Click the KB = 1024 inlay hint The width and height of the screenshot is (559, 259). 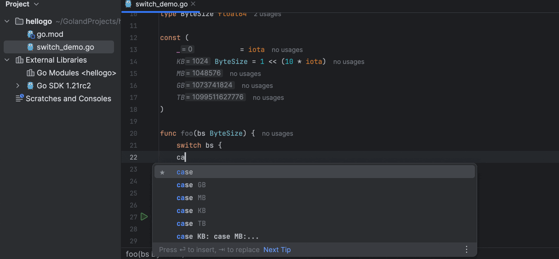pyautogui.click(x=194, y=62)
